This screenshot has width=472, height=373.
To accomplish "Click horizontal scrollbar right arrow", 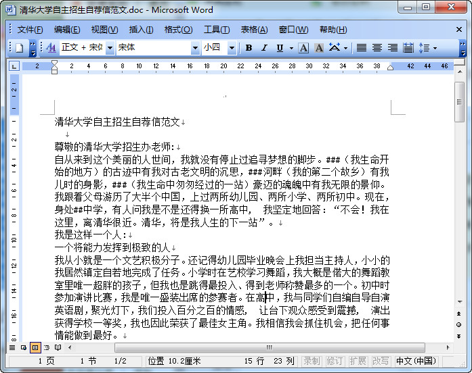I will click(448, 348).
